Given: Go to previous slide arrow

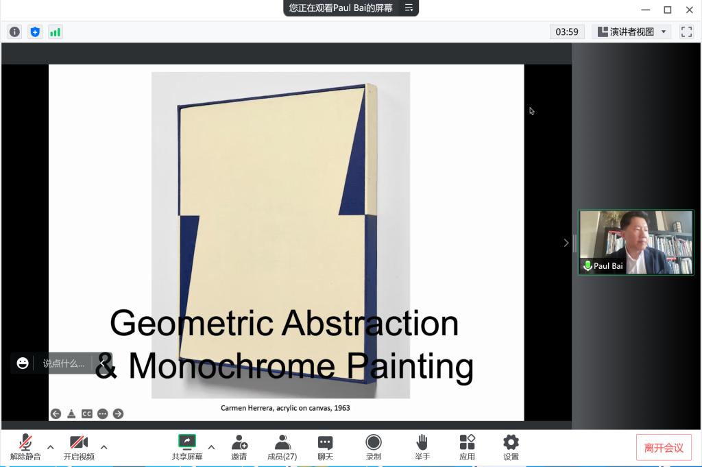Looking at the screenshot, I should tap(56, 414).
